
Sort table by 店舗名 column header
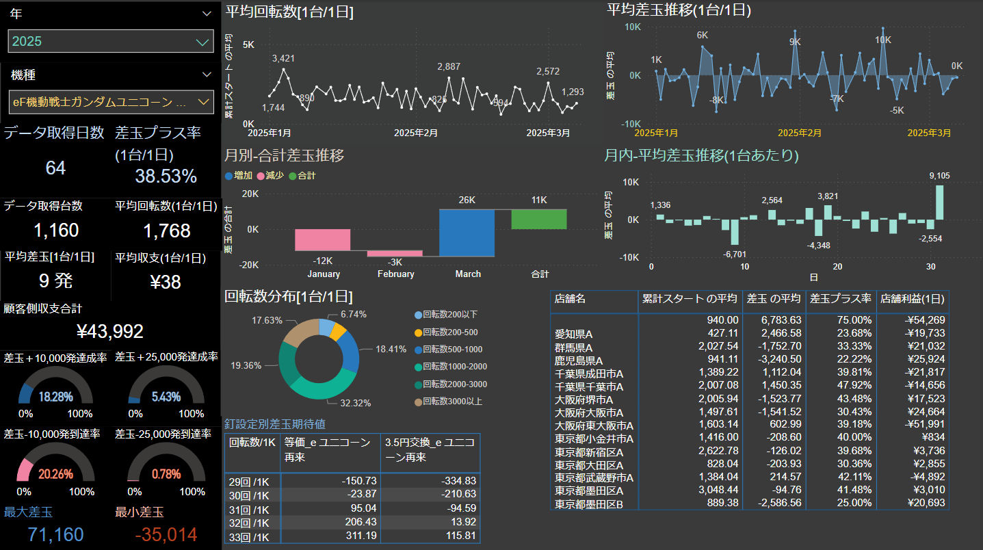click(x=594, y=300)
